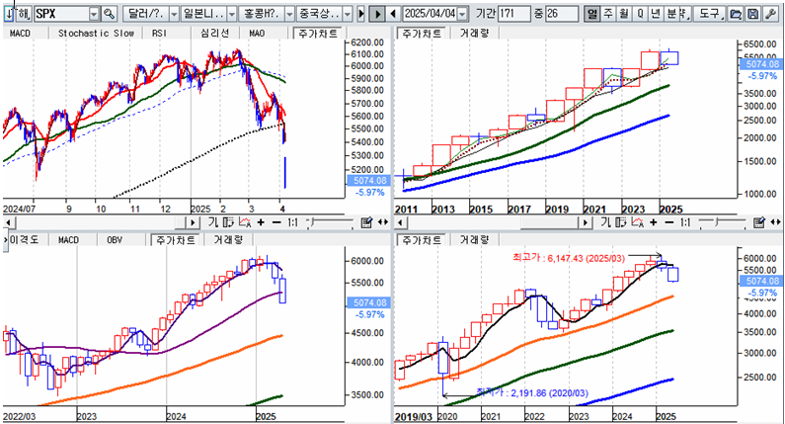
Task: Switch to 심리선 tab
Action: 215,34
